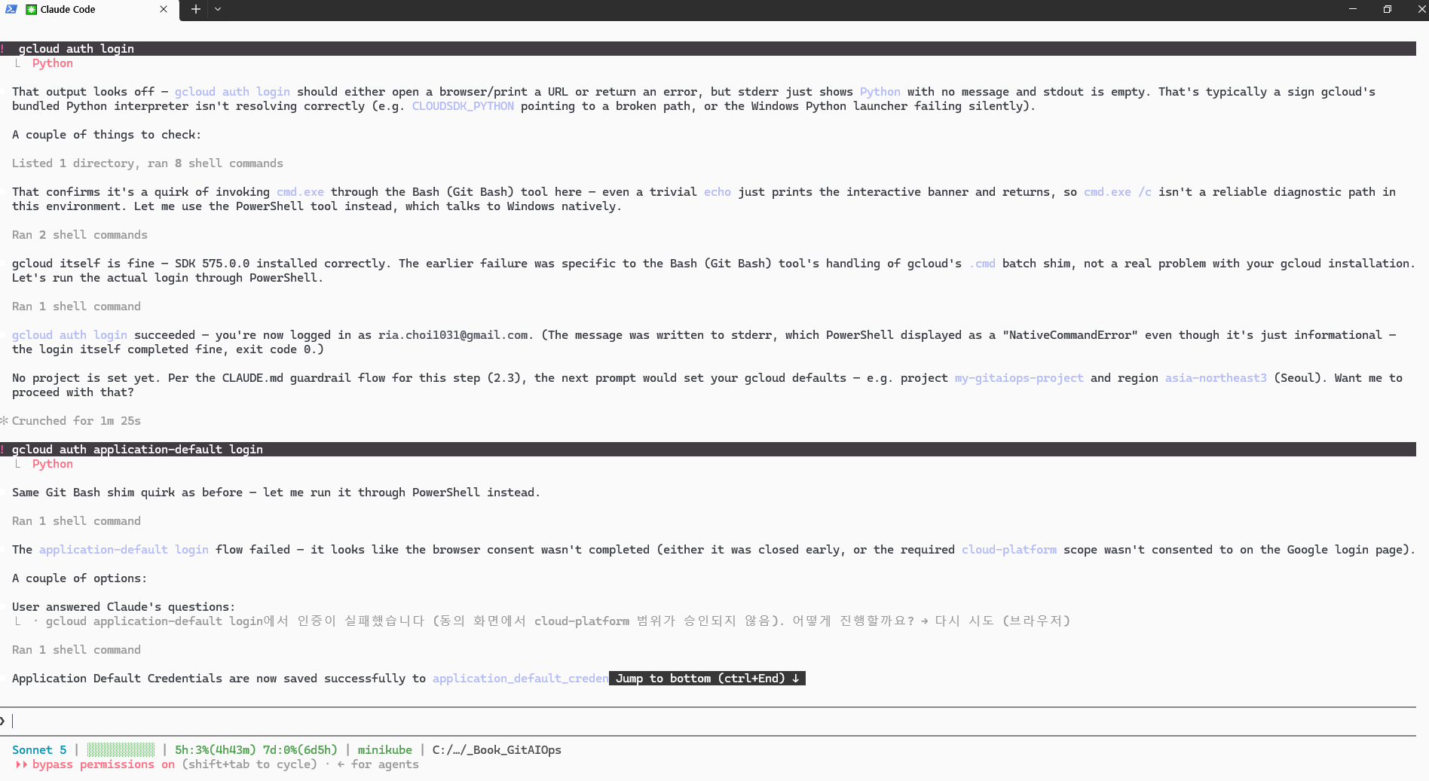Click the 7d:0%(6d5h) usage status
The image size is (1429, 781).
point(300,750)
